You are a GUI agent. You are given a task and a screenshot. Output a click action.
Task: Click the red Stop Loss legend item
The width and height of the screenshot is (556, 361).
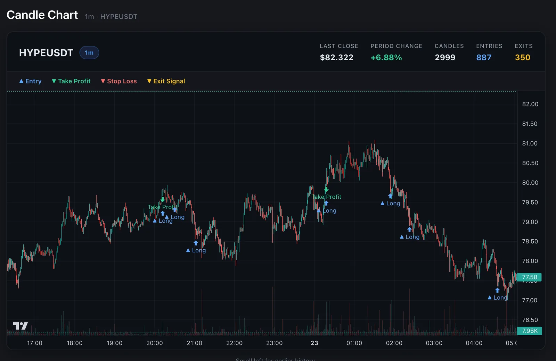pos(119,81)
